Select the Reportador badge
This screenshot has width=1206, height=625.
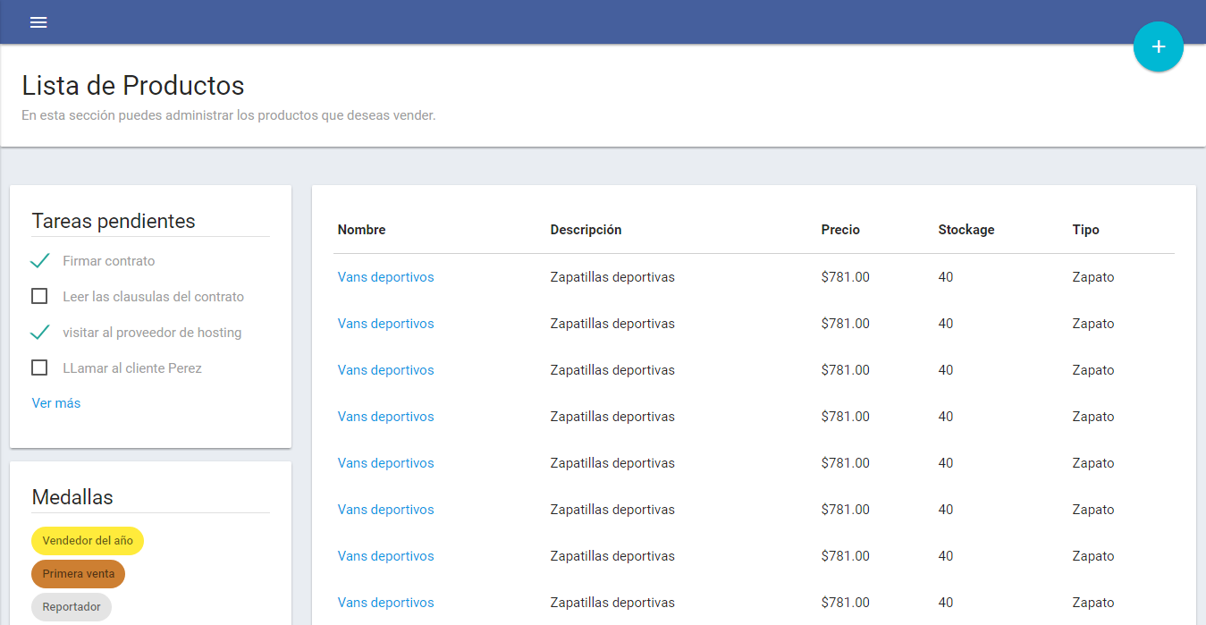pos(72,607)
